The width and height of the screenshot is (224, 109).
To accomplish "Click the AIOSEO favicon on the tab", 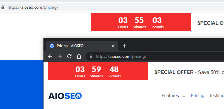I will tap(52, 46).
